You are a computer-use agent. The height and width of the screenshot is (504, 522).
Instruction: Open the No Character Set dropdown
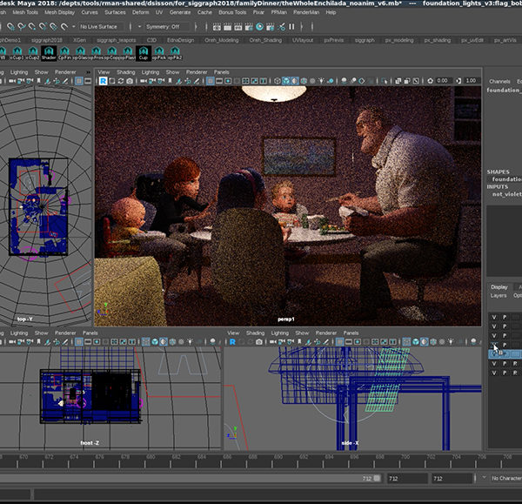click(506, 479)
